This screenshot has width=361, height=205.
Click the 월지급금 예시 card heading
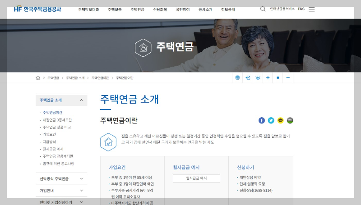pos(186,167)
